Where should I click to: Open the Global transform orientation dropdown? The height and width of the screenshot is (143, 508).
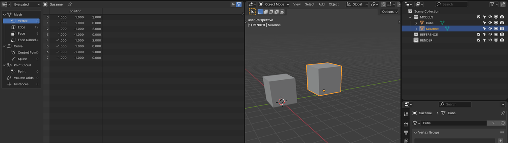coord(357,4)
